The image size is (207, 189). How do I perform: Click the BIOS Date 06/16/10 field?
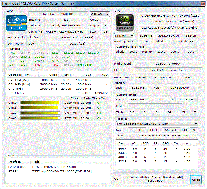coord(143,78)
